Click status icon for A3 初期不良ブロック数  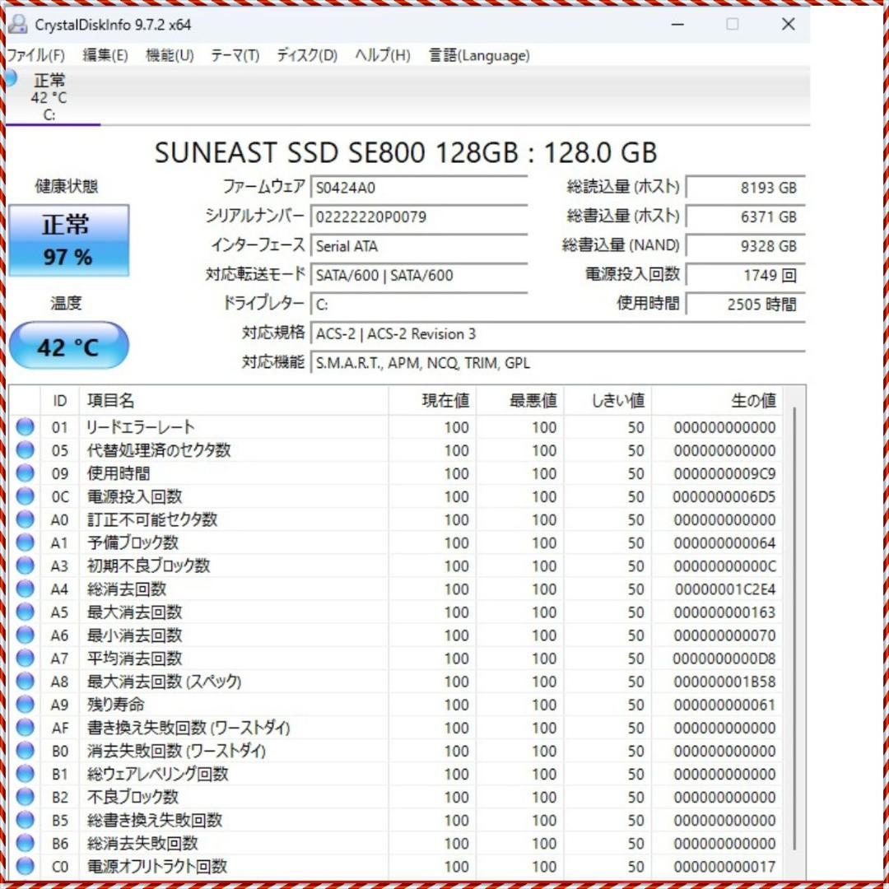[x=25, y=566]
